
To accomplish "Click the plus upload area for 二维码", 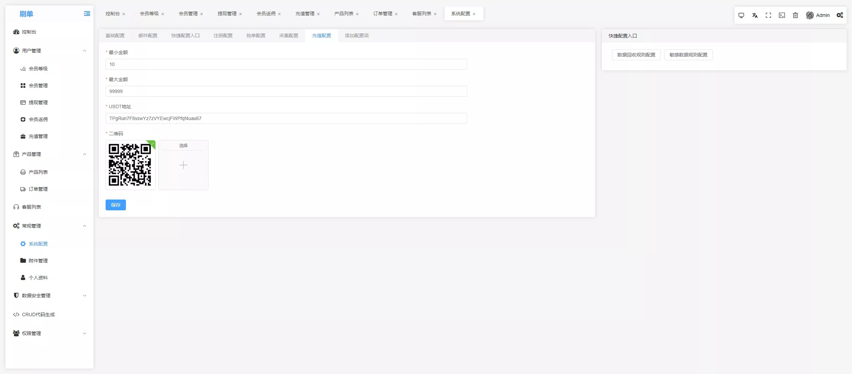I will click(183, 165).
